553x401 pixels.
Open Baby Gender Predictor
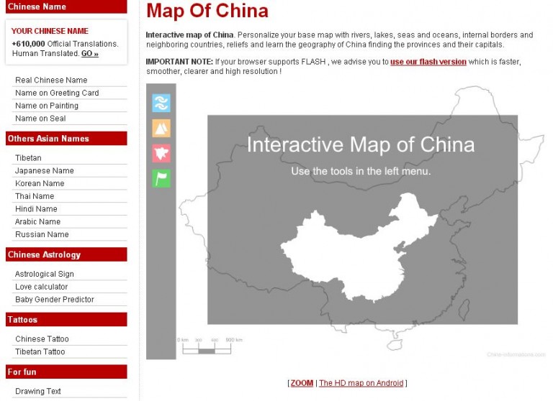pos(55,300)
